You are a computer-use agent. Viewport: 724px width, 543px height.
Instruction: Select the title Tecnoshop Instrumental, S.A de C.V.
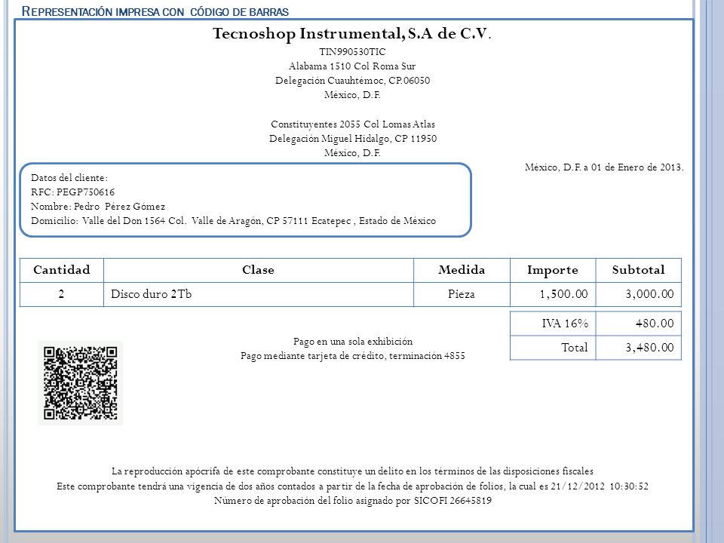[352, 34]
